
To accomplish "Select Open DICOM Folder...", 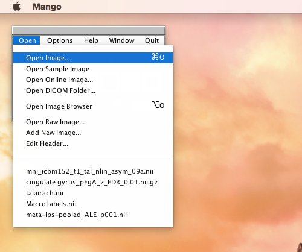I will coord(93,90).
